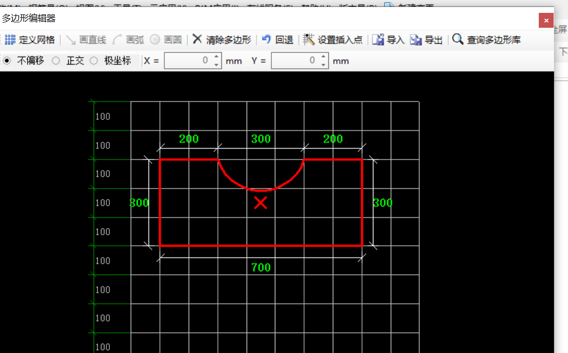Select the 正交 radio option
568x353 pixels.
tap(56, 60)
